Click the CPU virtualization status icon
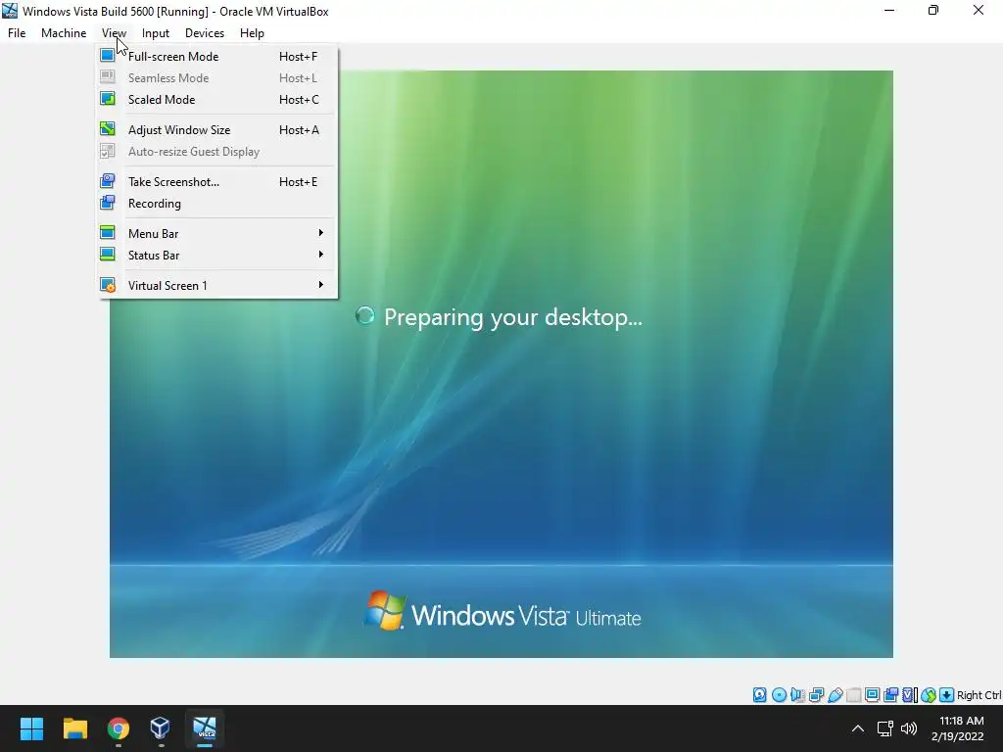The image size is (1003, 752). click(x=910, y=694)
